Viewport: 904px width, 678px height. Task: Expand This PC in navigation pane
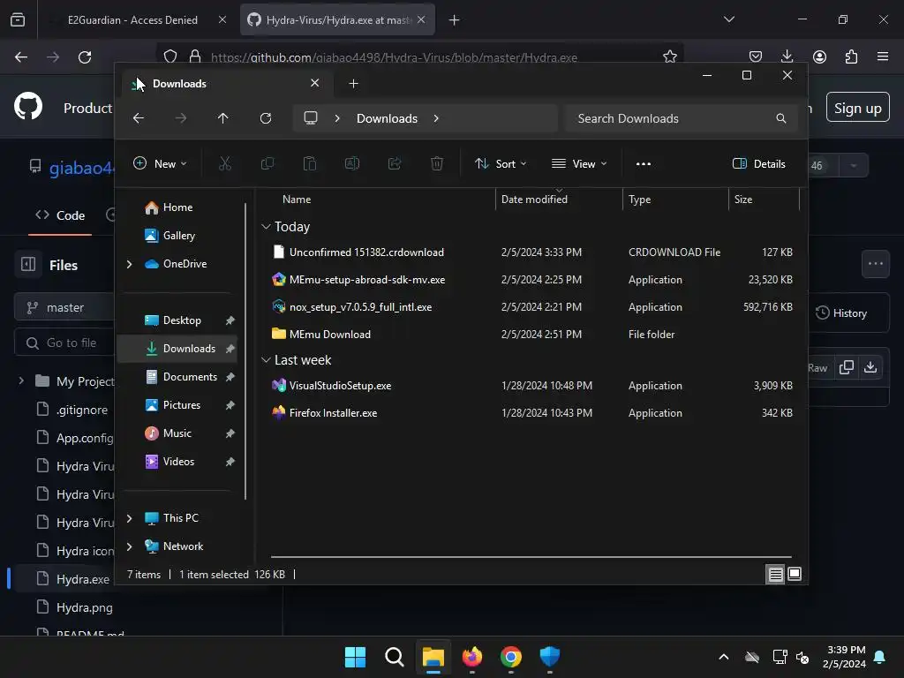(129, 518)
